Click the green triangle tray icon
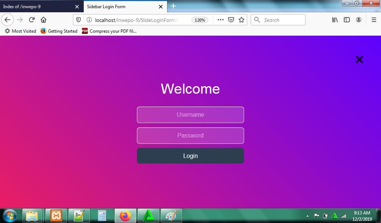Screen dimensions: 381x223 [x=334, y=216]
